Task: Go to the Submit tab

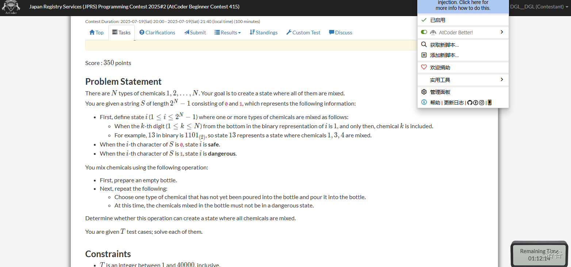Action: [195, 33]
